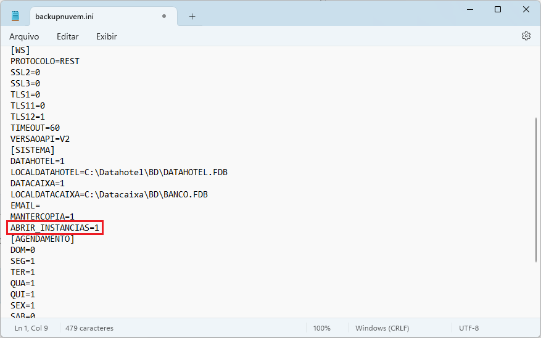Click the SEX=1 line

23,305
